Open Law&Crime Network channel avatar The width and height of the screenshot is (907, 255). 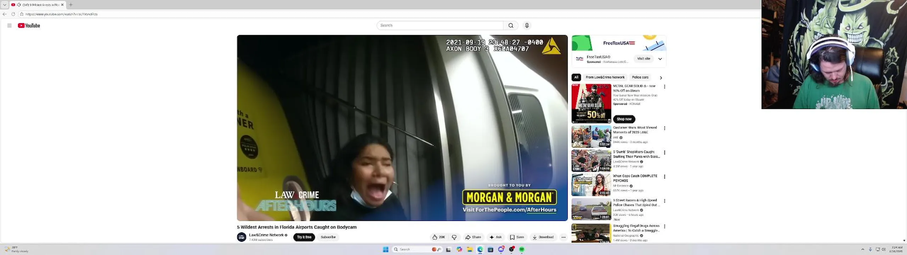click(x=242, y=237)
